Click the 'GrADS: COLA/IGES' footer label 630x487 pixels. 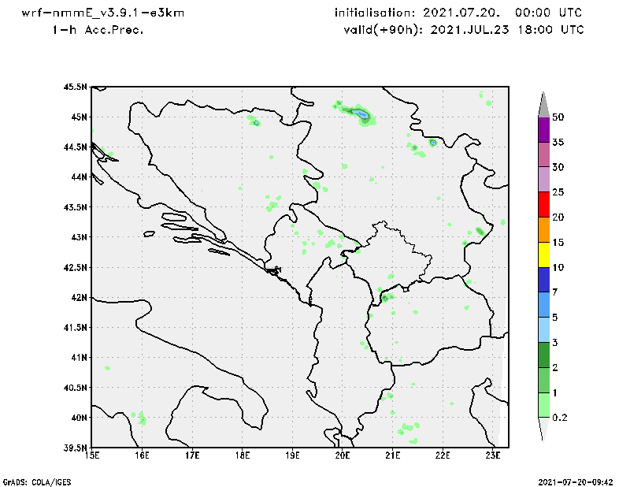[x=37, y=482]
